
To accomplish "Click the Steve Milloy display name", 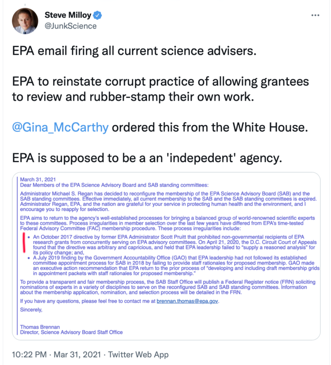I will 68,15.
